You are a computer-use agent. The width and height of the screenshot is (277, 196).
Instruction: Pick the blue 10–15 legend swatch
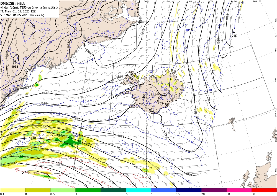(164, 190)
